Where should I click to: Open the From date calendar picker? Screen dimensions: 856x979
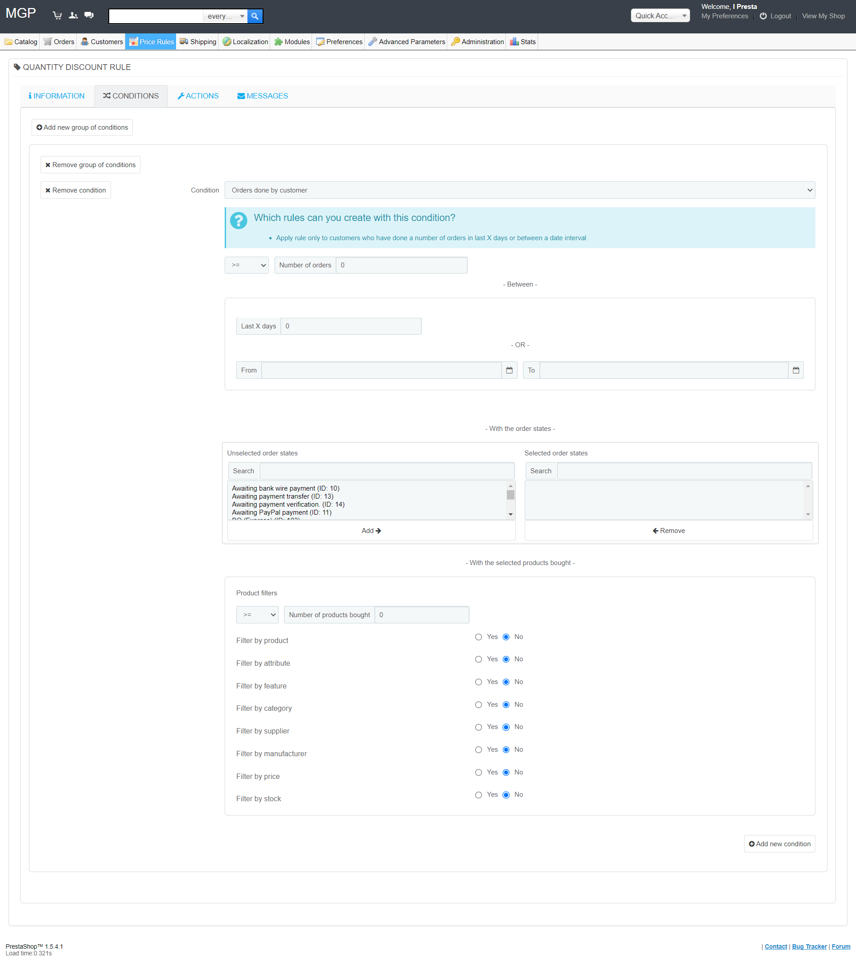coord(509,370)
